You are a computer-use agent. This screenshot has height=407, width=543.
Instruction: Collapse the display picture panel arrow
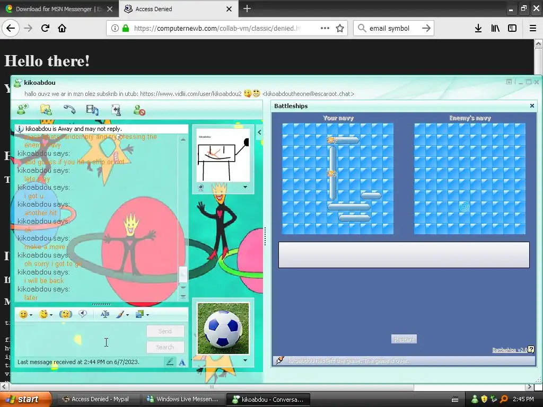tap(259, 132)
